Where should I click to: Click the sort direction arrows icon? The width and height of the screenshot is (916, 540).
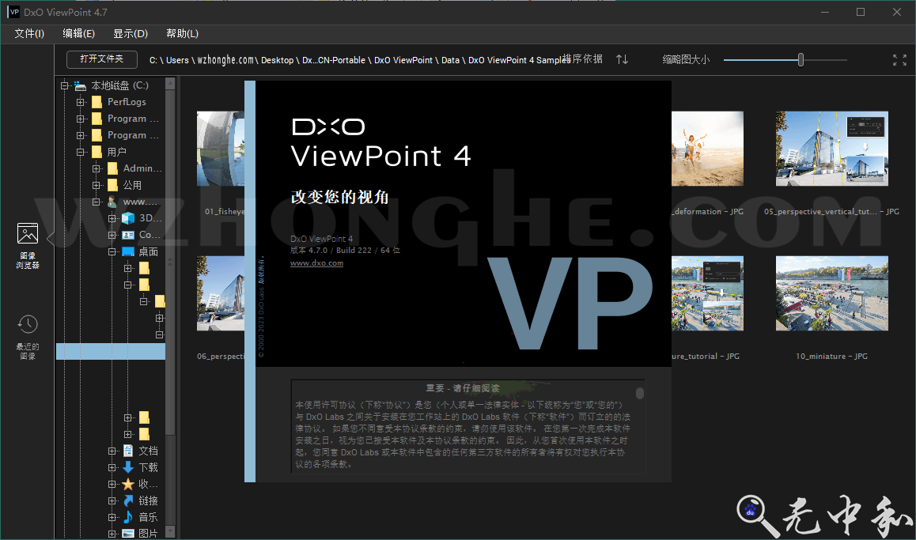pos(621,59)
